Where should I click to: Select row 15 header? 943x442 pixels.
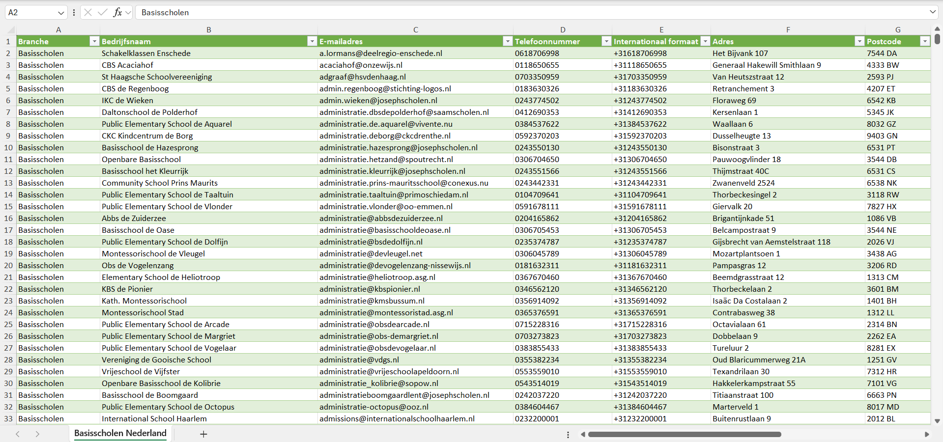pos(8,207)
